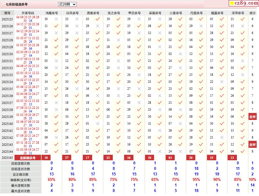The width and height of the screenshot is (259, 196).
Task: Click the 丹霞杀号 cross mark in row 2025126
Action: [x=201, y=26]
